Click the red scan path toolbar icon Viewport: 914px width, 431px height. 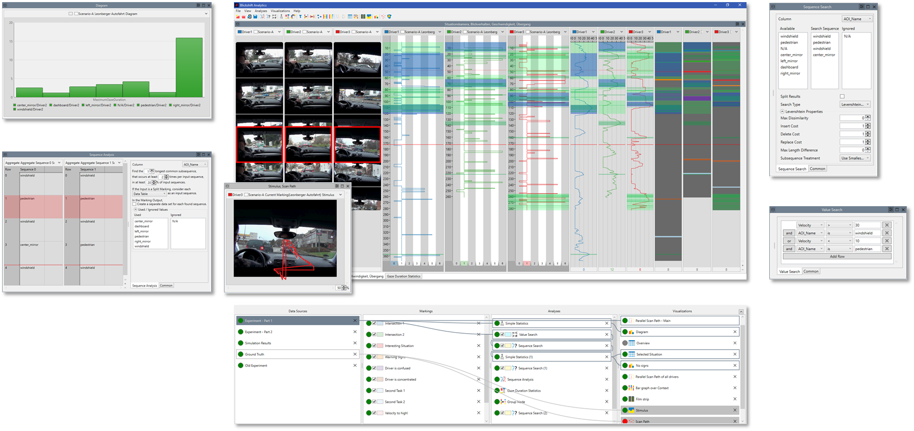tap(383, 16)
